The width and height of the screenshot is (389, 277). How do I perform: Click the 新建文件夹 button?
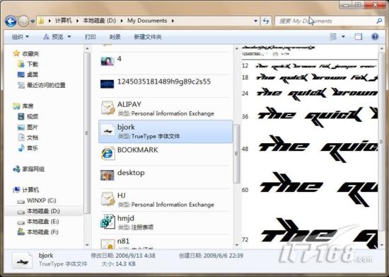tap(148, 37)
